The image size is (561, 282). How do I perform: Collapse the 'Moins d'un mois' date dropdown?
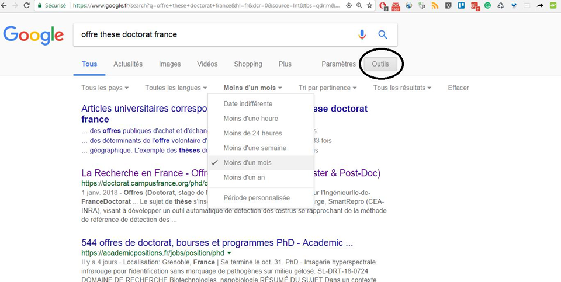[x=252, y=88]
